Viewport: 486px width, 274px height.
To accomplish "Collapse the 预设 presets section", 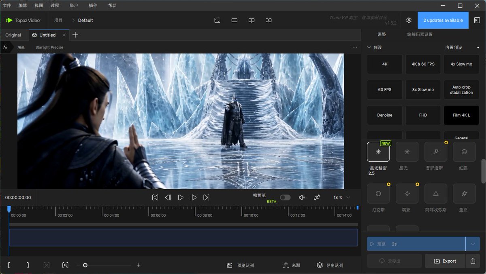I will click(x=369, y=47).
